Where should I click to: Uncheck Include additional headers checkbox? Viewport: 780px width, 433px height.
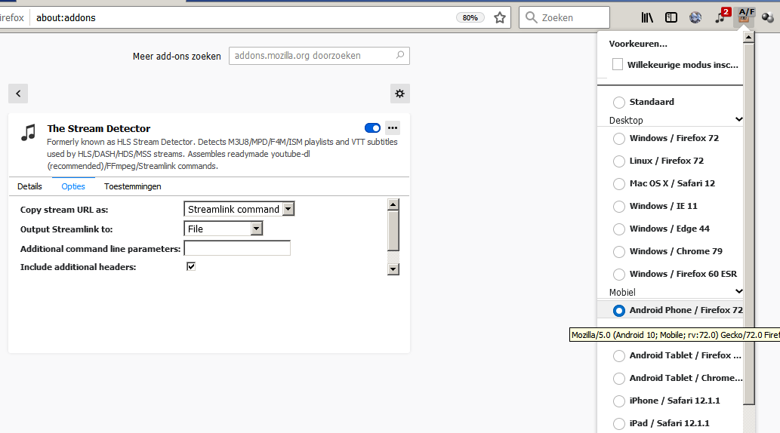click(x=191, y=266)
